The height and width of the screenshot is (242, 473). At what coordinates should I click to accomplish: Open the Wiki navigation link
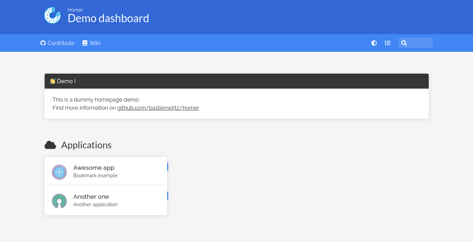click(95, 43)
